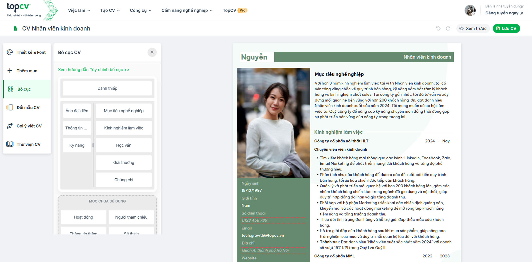Select the Ảnh đại diện layout block

coord(77,111)
